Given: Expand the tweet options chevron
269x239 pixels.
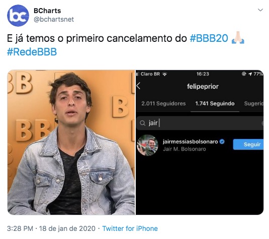Looking at the screenshot, I should click(260, 10).
